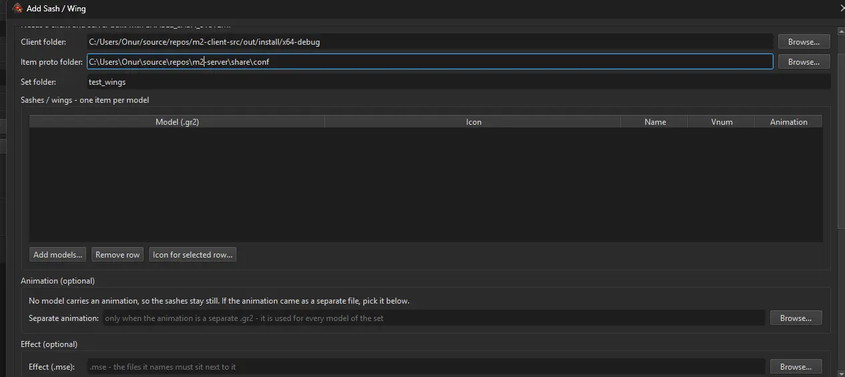Click Icon for selected row... button
This screenshot has width=845, height=377.
192,254
